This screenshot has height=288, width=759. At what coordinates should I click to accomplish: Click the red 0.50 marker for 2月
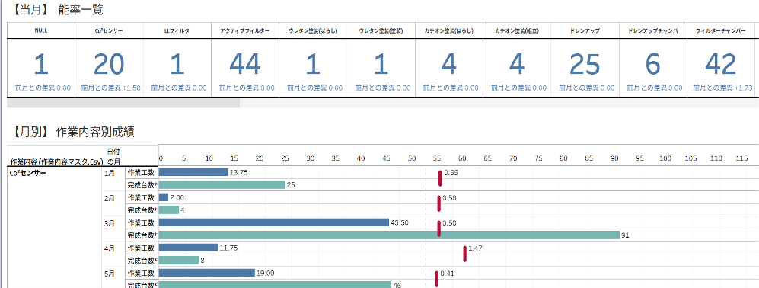tap(439, 203)
